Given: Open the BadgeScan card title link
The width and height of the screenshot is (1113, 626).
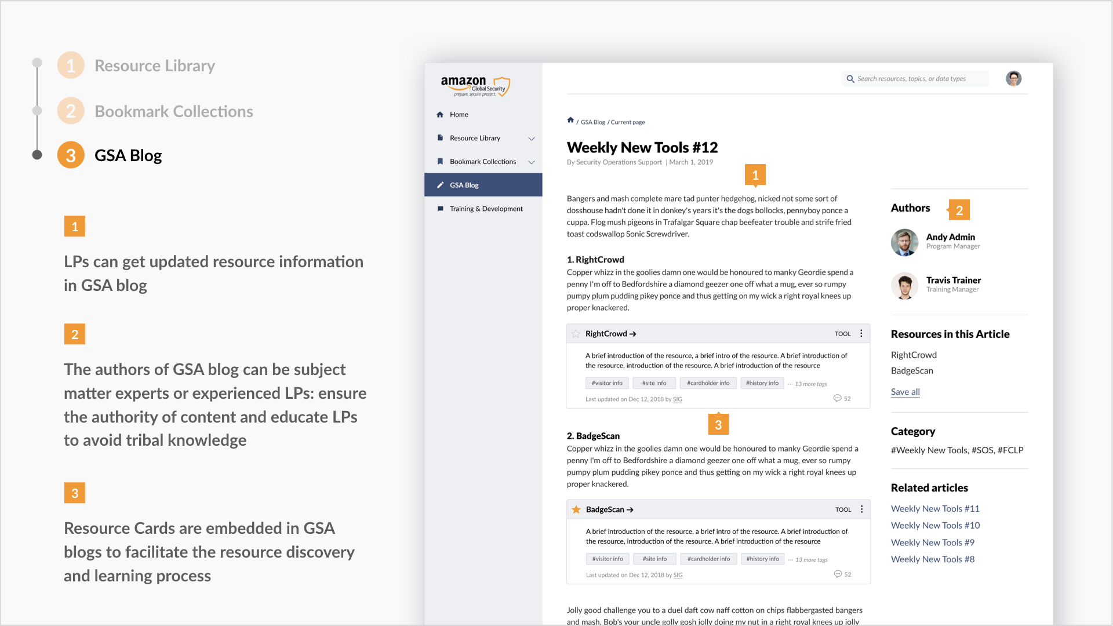Looking at the screenshot, I should [x=610, y=509].
